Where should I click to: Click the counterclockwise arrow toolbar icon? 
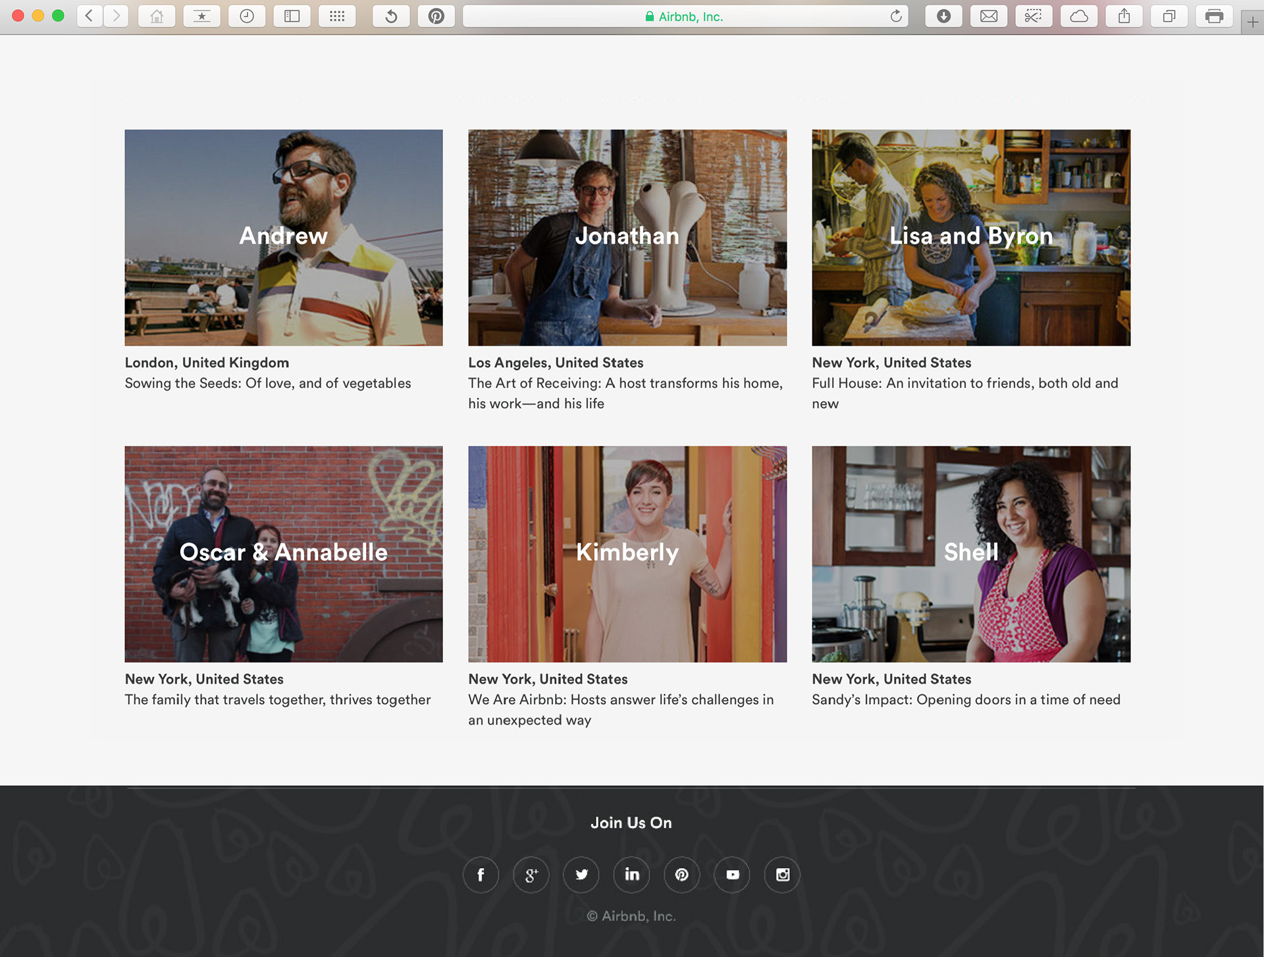click(x=391, y=16)
